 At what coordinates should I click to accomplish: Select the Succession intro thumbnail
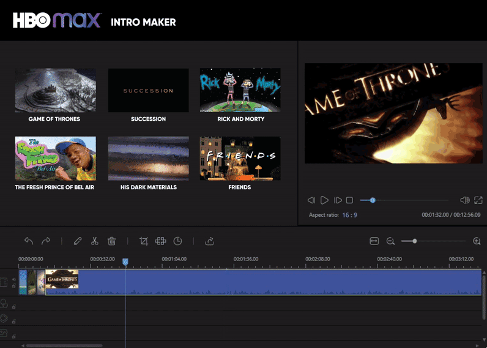tap(148, 90)
